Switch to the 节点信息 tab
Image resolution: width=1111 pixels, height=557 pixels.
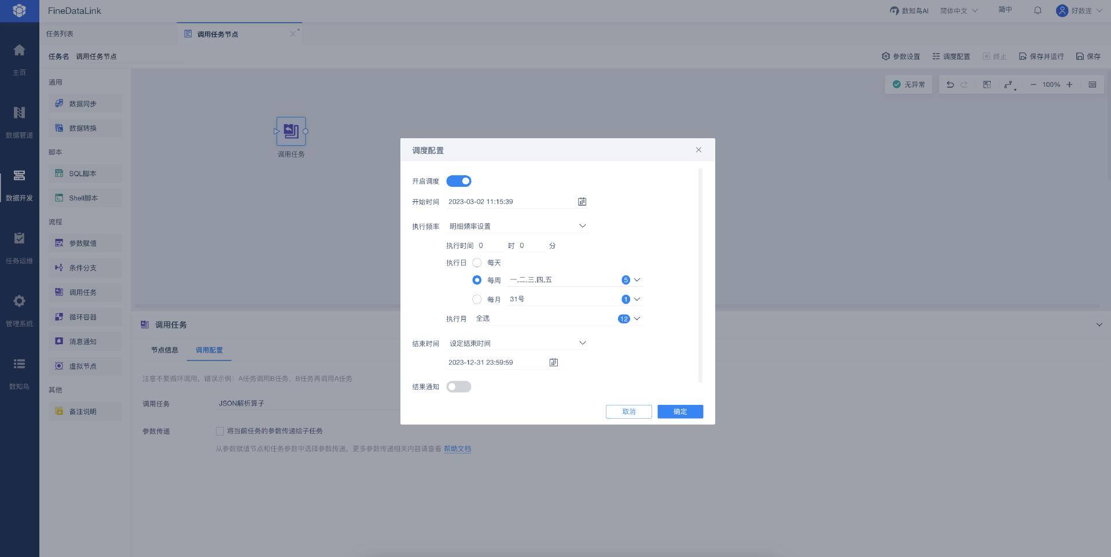click(164, 350)
